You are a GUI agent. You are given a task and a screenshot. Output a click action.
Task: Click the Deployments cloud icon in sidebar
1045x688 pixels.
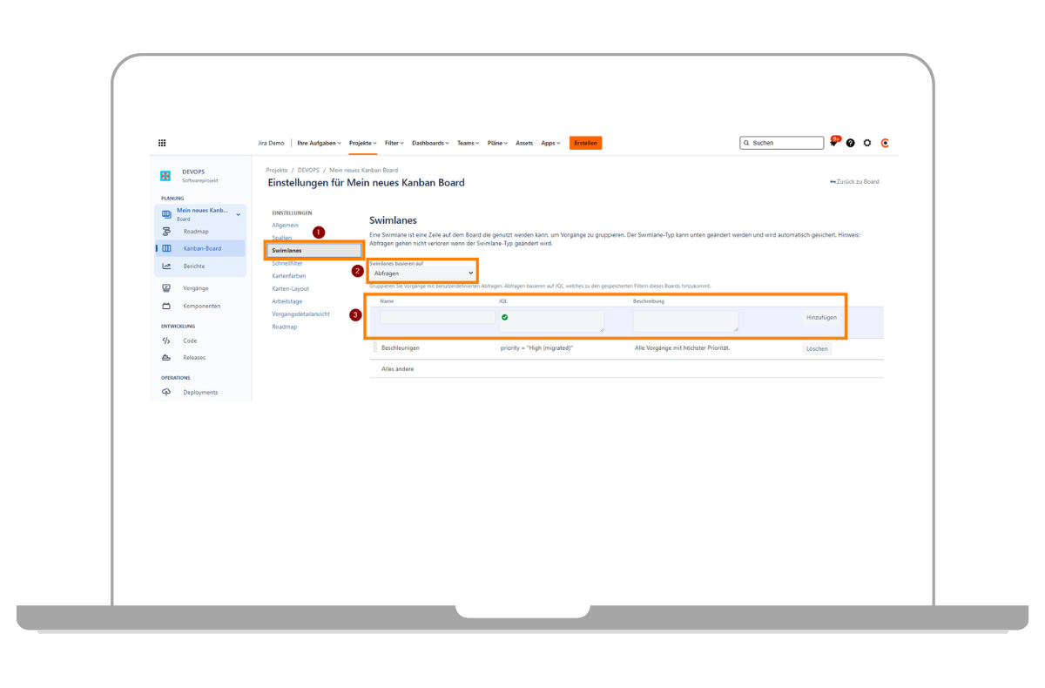pyautogui.click(x=166, y=393)
